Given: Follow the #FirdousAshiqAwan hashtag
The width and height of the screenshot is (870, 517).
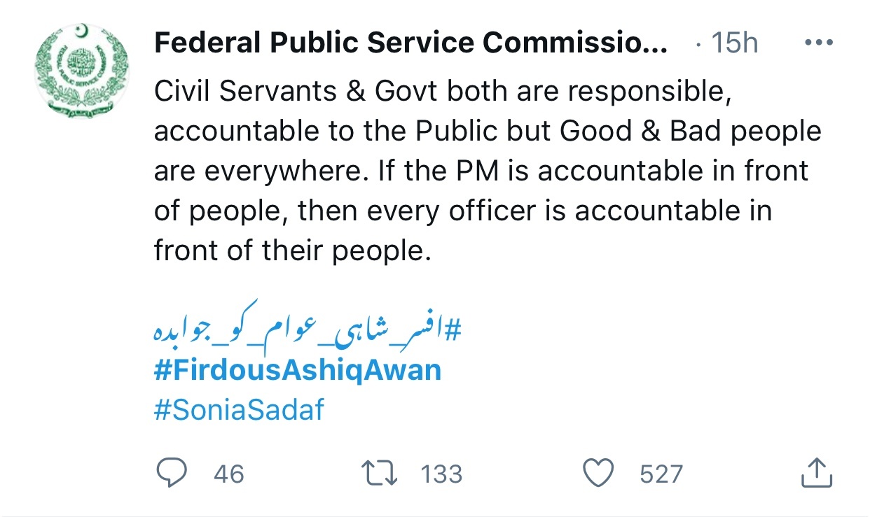Looking at the screenshot, I should point(298,369).
